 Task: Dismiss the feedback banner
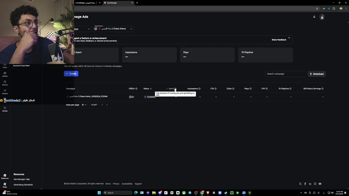click(x=289, y=38)
